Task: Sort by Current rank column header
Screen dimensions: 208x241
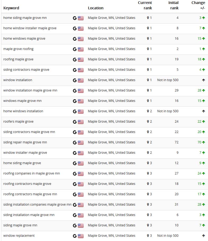Action: pyautogui.click(x=145, y=5)
